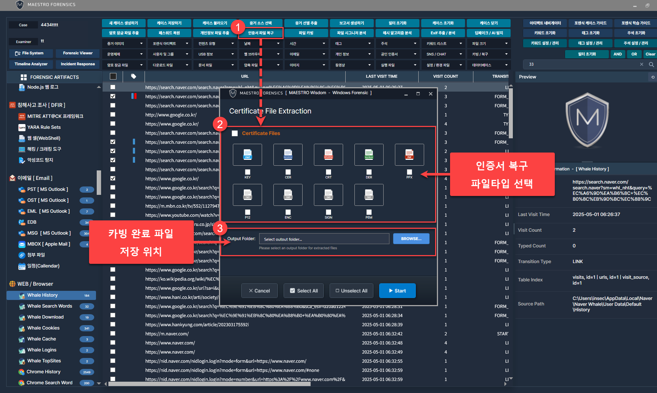
Task: Click the Start button in extraction dialog
Action: (397, 291)
